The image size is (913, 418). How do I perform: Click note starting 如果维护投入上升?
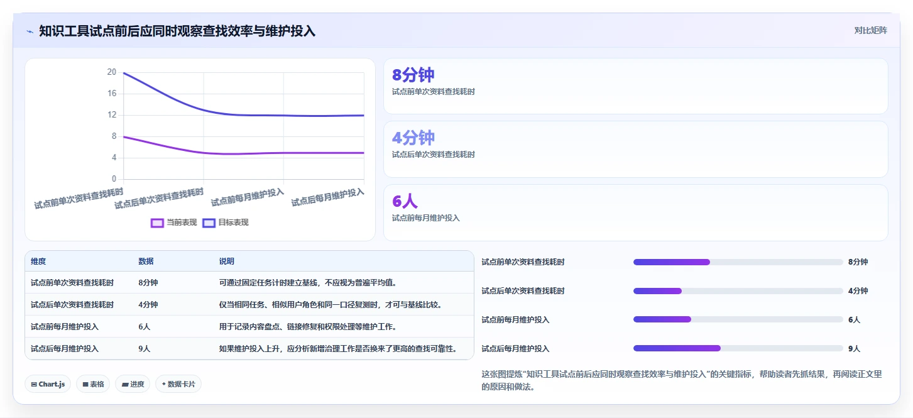coord(338,349)
